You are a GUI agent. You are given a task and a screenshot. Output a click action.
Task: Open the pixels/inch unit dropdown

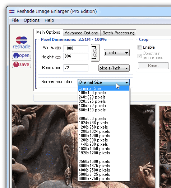coord(114,68)
